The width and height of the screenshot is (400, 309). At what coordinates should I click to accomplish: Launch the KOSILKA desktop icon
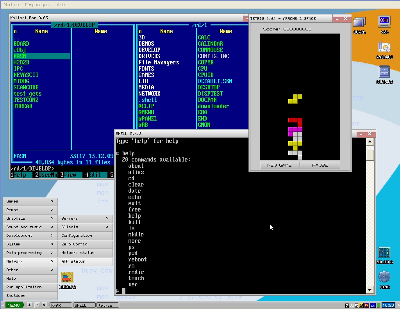[x=66, y=278]
